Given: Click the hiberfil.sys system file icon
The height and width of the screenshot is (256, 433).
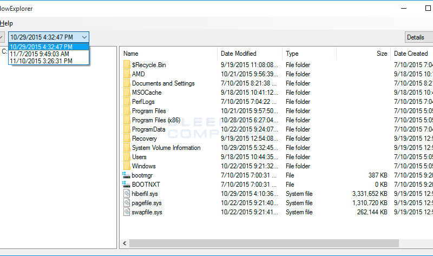Looking at the screenshot, I should (127, 193).
